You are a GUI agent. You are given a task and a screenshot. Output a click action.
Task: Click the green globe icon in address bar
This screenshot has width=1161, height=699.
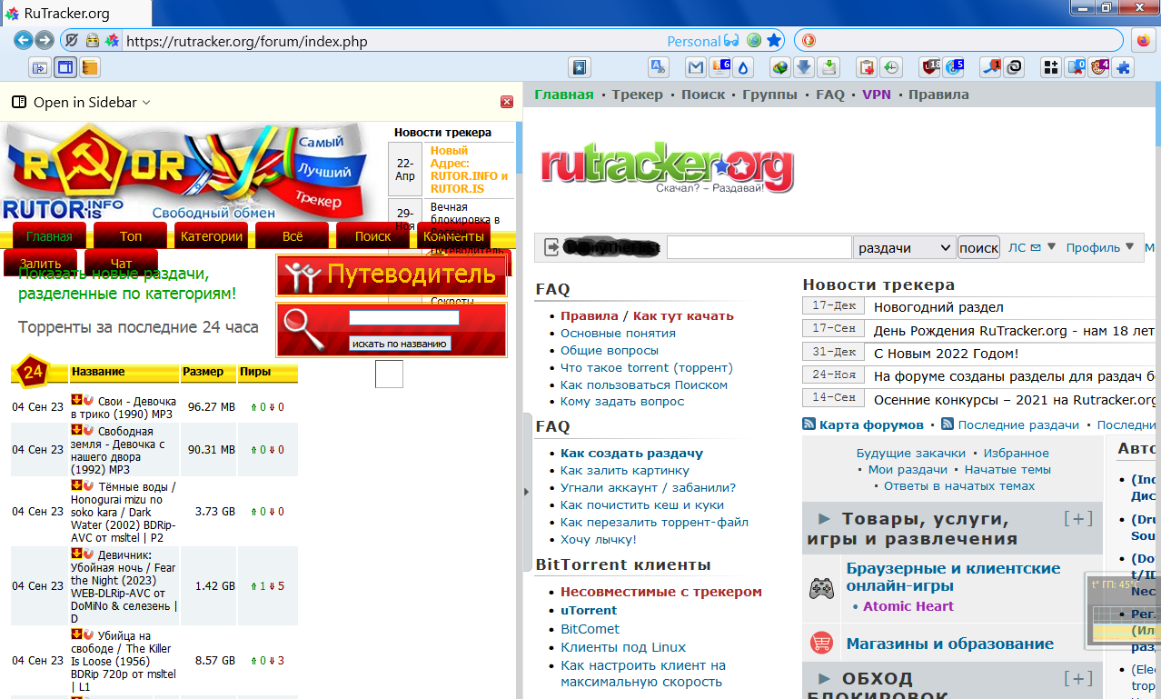pyautogui.click(x=754, y=41)
